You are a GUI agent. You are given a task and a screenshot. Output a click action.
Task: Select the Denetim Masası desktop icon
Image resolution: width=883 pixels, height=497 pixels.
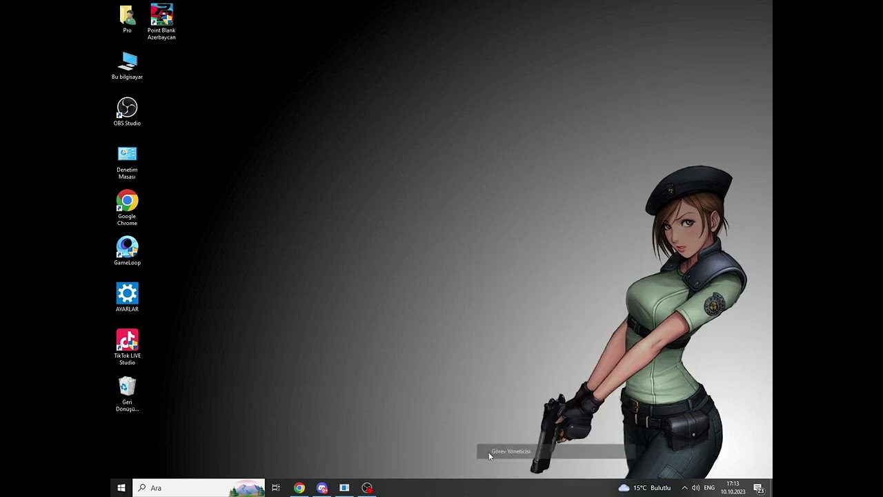coord(127,162)
